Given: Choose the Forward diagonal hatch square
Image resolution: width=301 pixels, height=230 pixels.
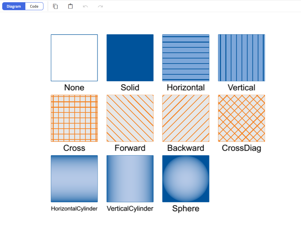Looking at the screenshot, I should (x=130, y=118).
